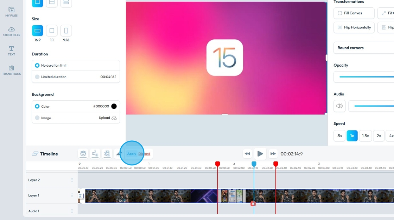This screenshot has height=220, width=394.
Task: Click the Flip Horizontally button
Action: [x=354, y=27]
